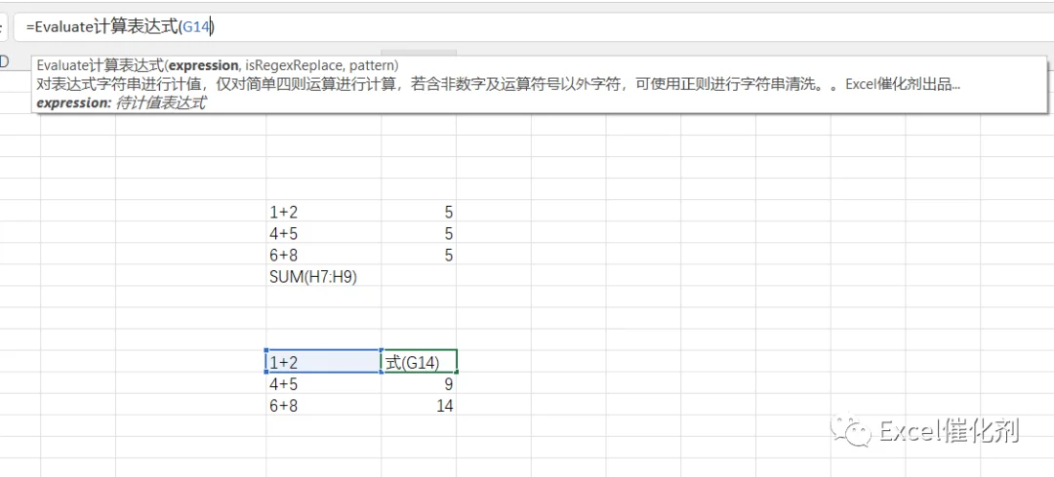Select the 4+5 cell with result 9
Image resolution: width=1054 pixels, height=477 pixels.
pyautogui.click(x=323, y=384)
